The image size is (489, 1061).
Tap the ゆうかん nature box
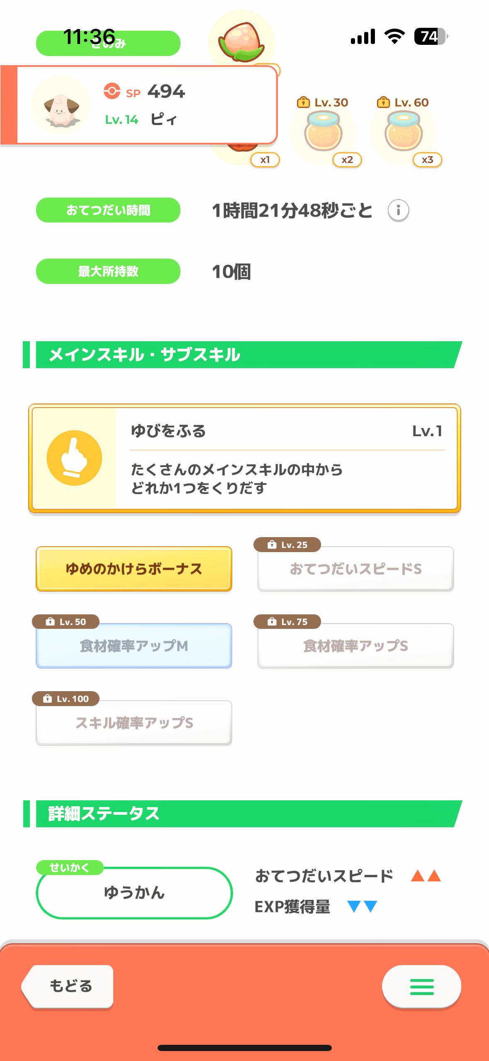tap(134, 892)
